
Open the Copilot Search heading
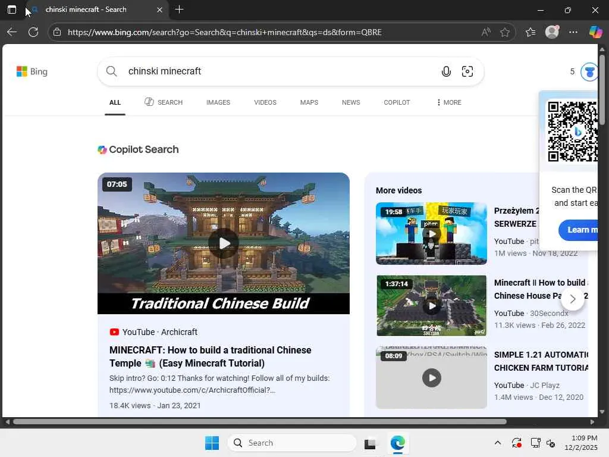pyautogui.click(x=138, y=149)
